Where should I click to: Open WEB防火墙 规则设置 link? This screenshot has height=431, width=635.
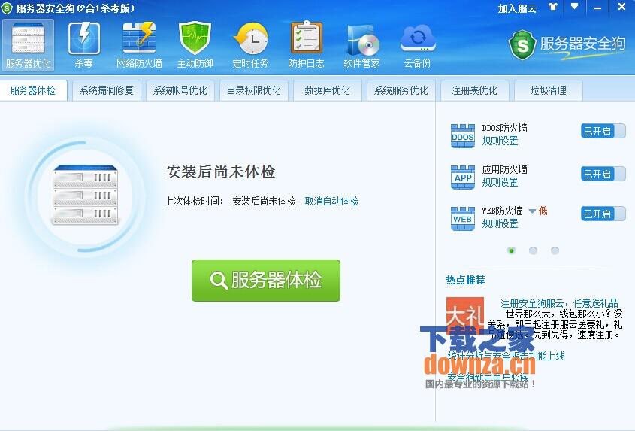coord(500,224)
